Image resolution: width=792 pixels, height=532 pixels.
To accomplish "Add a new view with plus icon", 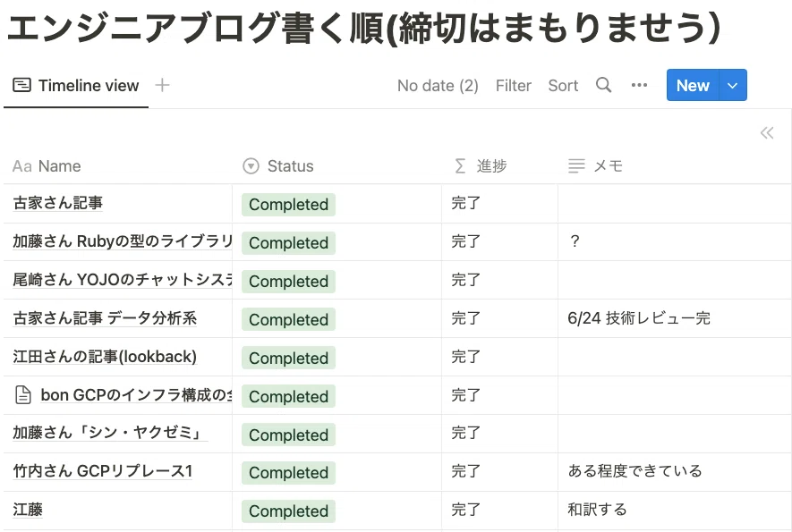I will (x=162, y=85).
